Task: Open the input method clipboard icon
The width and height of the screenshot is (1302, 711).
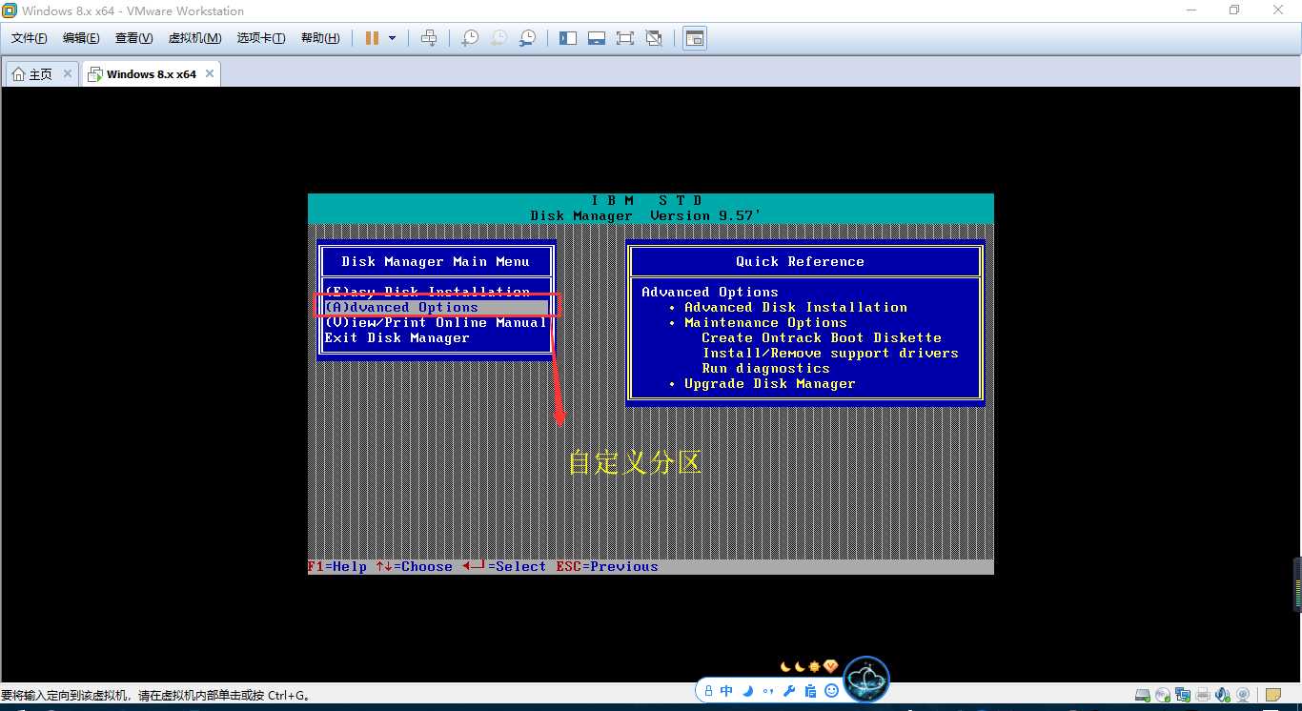Action: point(810,690)
